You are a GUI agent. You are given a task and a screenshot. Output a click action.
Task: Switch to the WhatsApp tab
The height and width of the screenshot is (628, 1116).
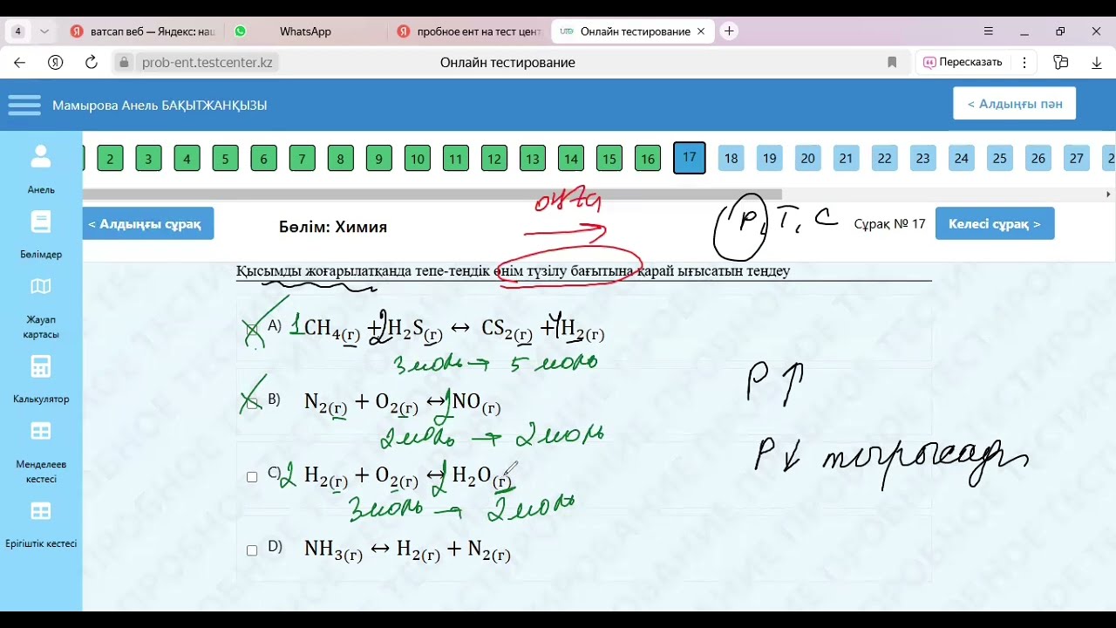point(305,31)
